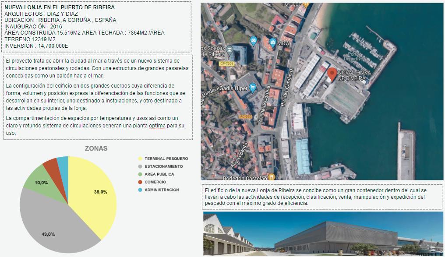Click the Porto Deportivo map label

353,56
